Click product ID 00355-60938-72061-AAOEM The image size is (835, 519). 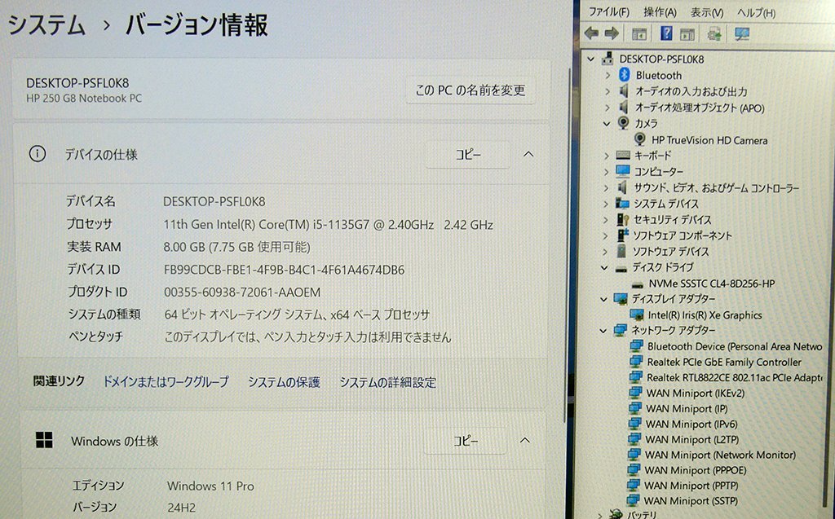pos(242,292)
